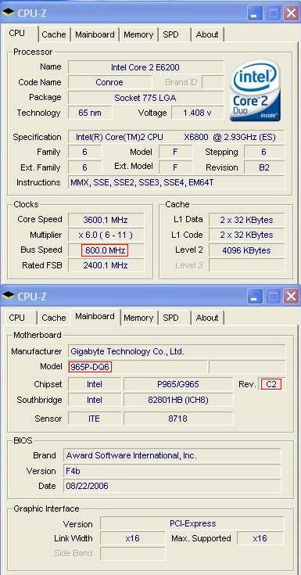This screenshot has width=301, height=575.
Task: Click the voltage value '1.408 v'
Action: [197, 113]
